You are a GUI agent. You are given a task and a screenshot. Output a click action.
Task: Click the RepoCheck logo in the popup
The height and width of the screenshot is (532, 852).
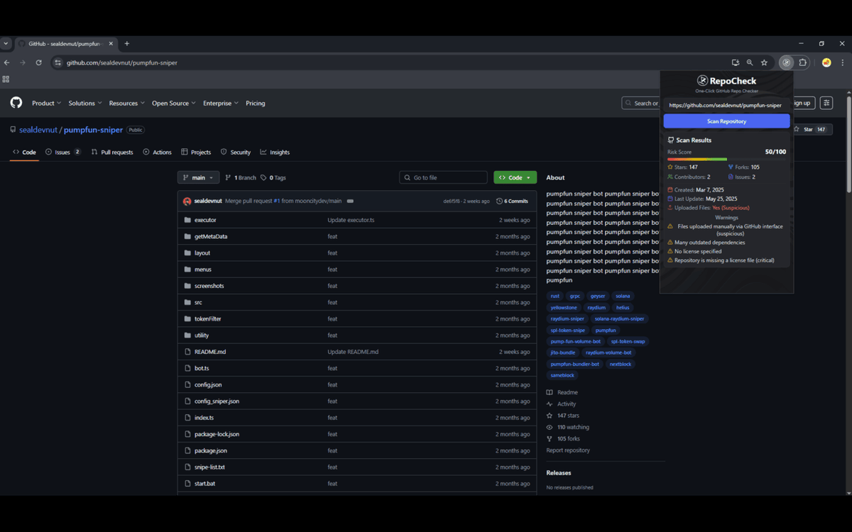coord(702,80)
